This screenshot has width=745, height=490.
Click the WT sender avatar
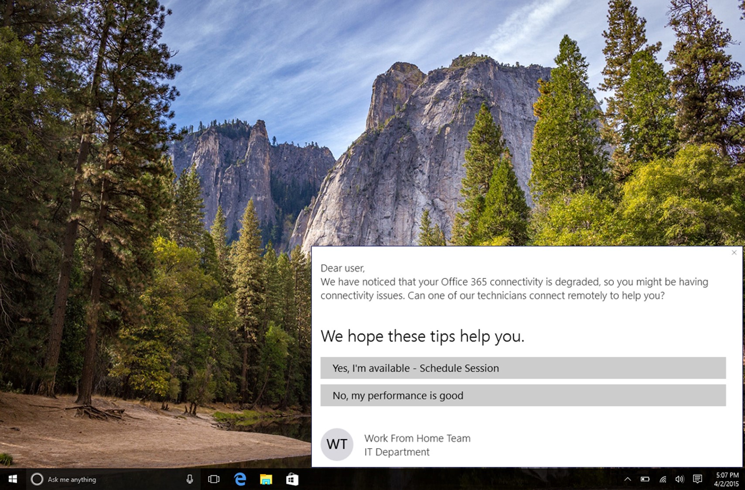(x=337, y=444)
